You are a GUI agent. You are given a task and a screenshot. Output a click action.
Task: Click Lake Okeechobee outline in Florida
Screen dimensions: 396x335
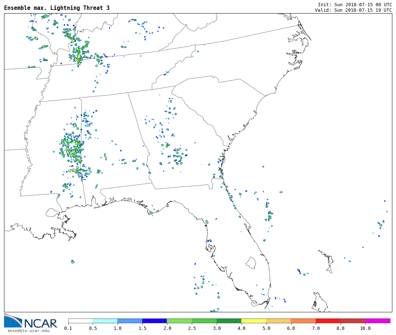tap(251, 263)
